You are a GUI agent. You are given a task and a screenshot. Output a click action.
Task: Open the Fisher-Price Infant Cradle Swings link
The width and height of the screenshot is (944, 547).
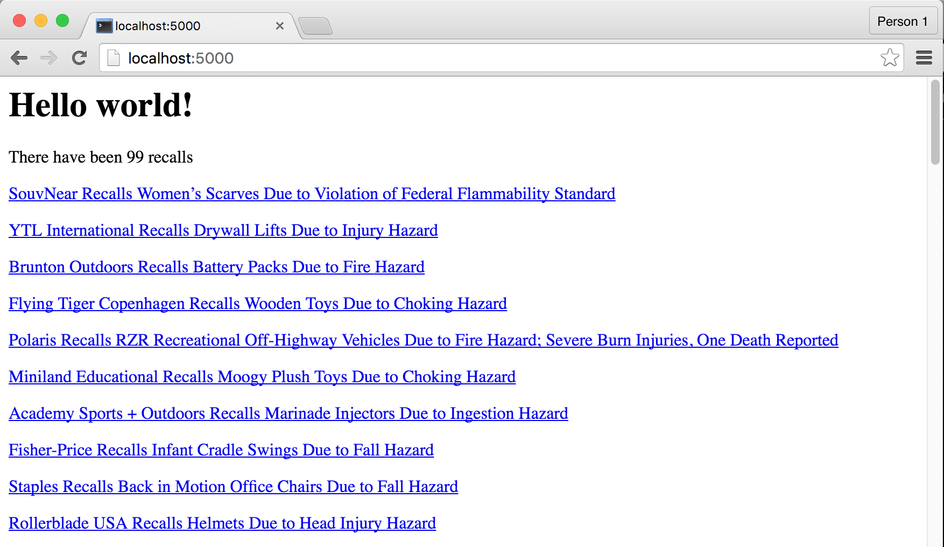click(221, 450)
